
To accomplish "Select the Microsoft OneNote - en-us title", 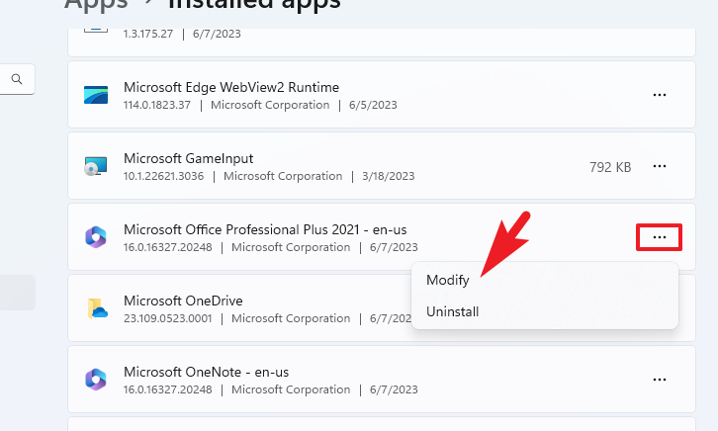I will click(x=206, y=372).
